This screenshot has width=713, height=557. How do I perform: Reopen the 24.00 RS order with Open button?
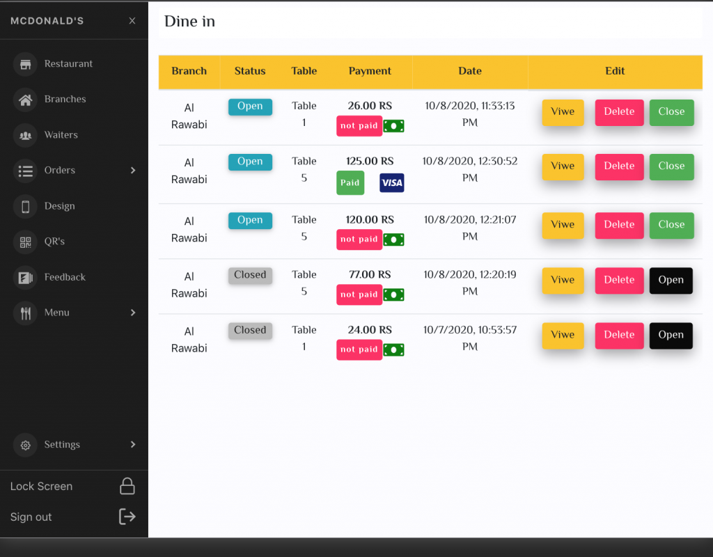pyautogui.click(x=671, y=336)
